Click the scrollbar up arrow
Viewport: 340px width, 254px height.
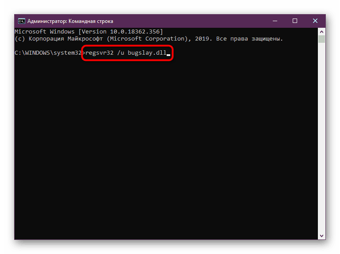[x=322, y=32]
